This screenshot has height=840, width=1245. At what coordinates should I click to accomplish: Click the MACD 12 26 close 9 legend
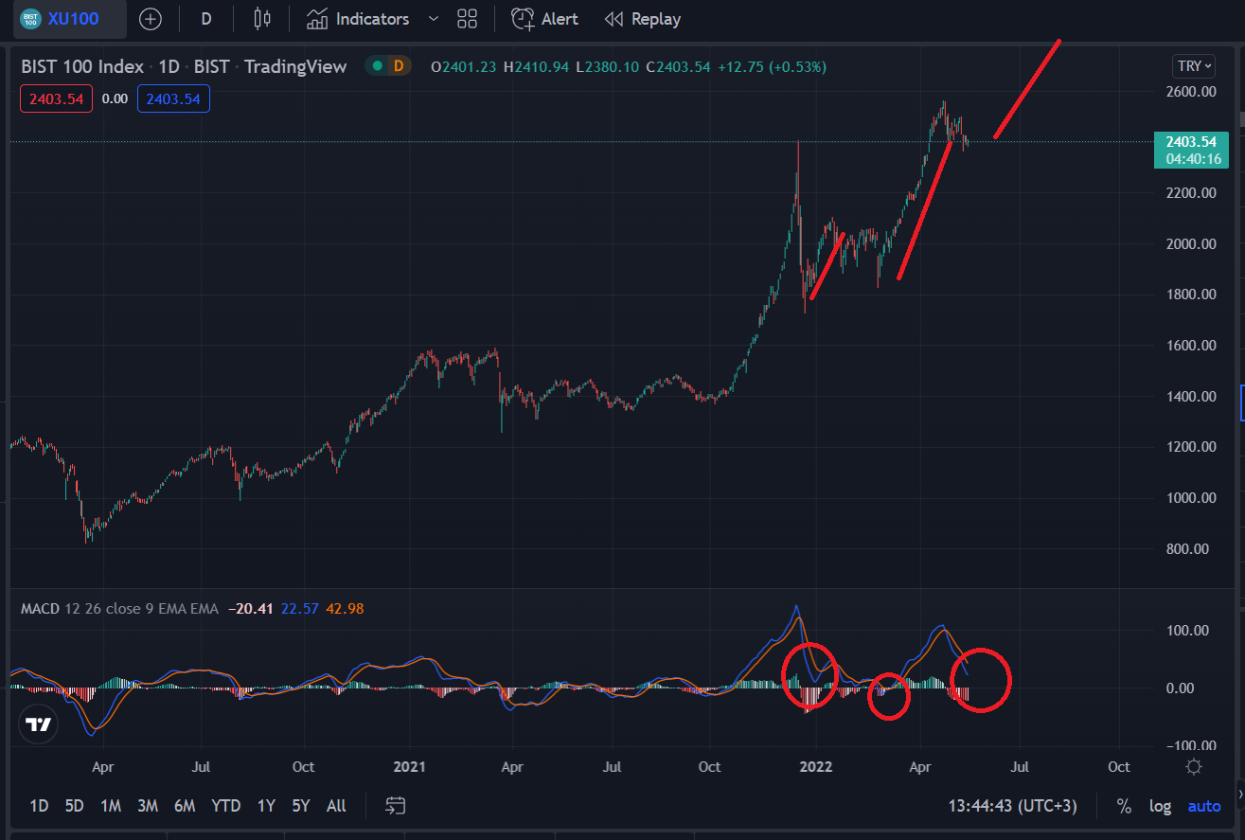[x=119, y=608]
